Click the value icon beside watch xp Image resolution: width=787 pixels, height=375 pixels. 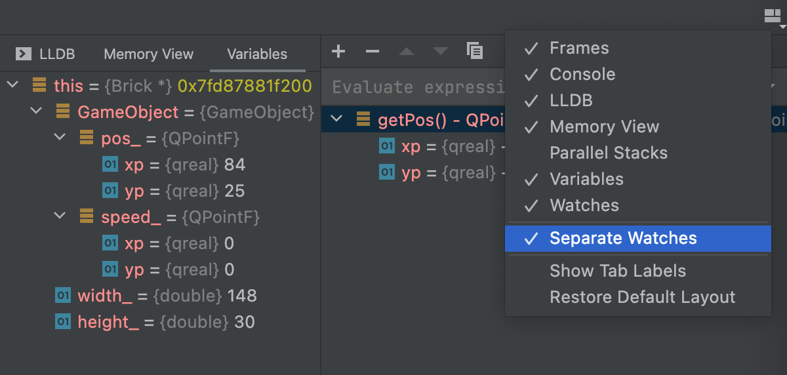tap(387, 146)
